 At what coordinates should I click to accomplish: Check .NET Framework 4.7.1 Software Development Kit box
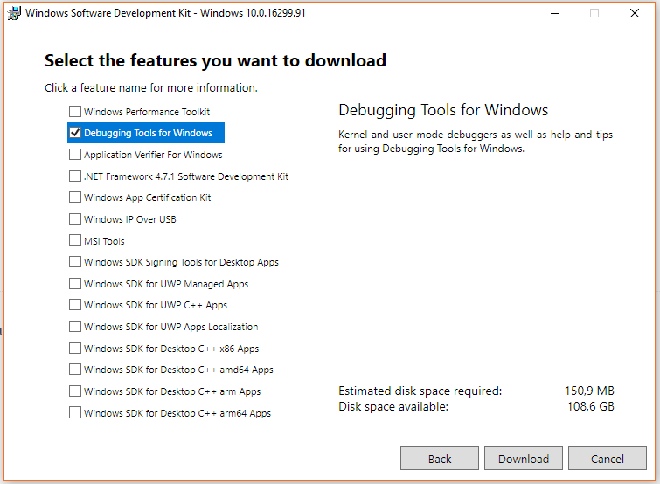coord(75,176)
